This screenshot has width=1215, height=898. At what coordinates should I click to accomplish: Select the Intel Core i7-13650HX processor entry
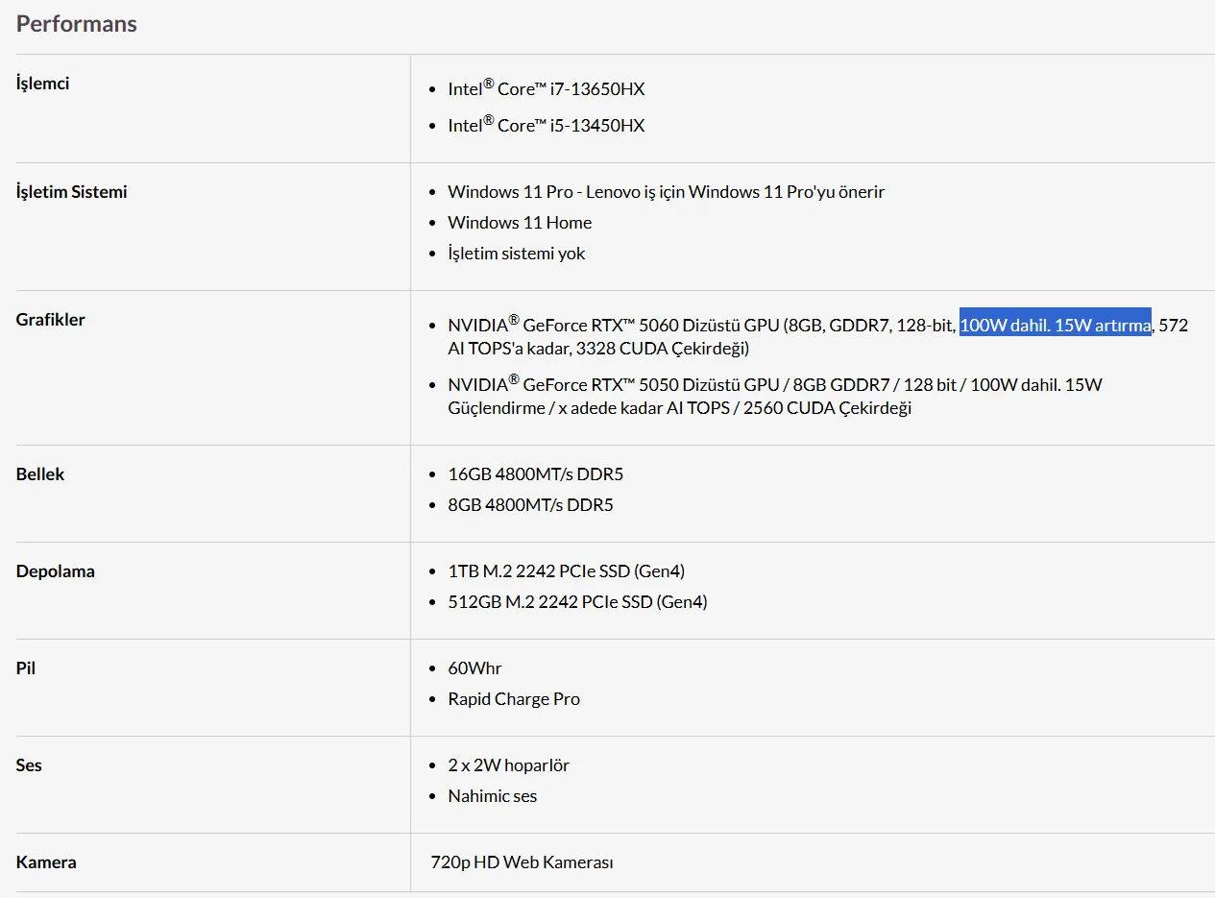pos(546,89)
